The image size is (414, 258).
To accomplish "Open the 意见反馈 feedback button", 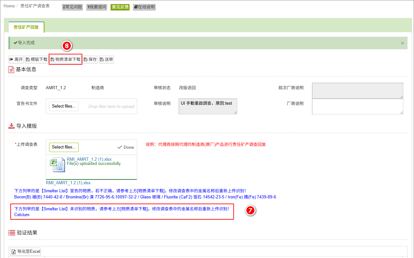I will click(120, 7).
